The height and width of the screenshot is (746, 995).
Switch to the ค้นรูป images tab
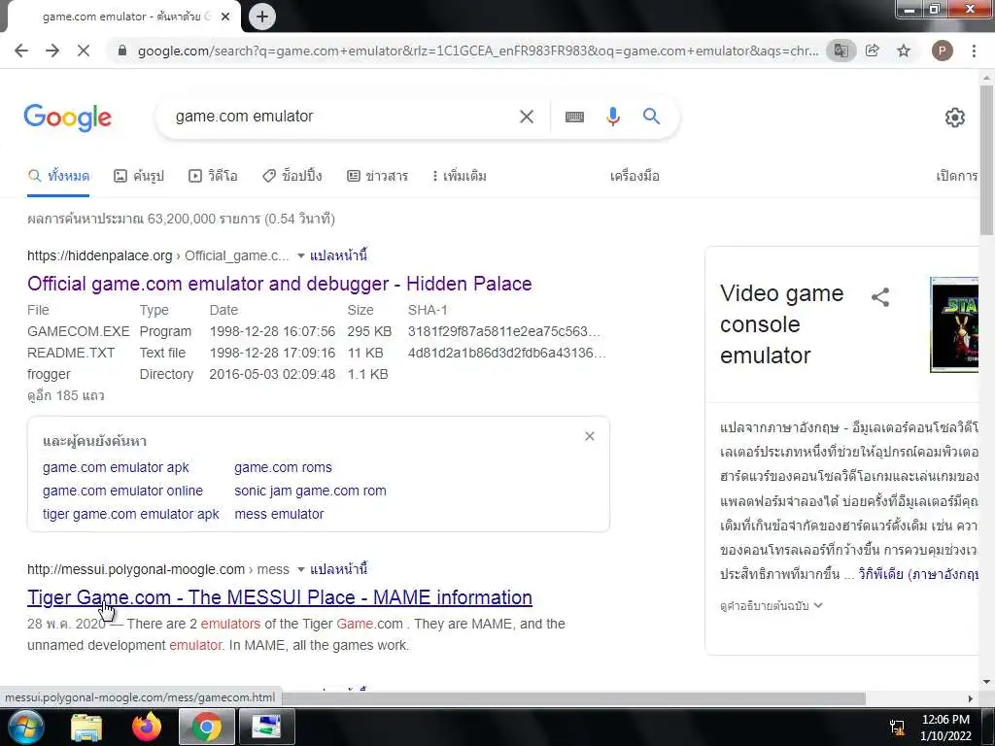pyautogui.click(x=139, y=176)
